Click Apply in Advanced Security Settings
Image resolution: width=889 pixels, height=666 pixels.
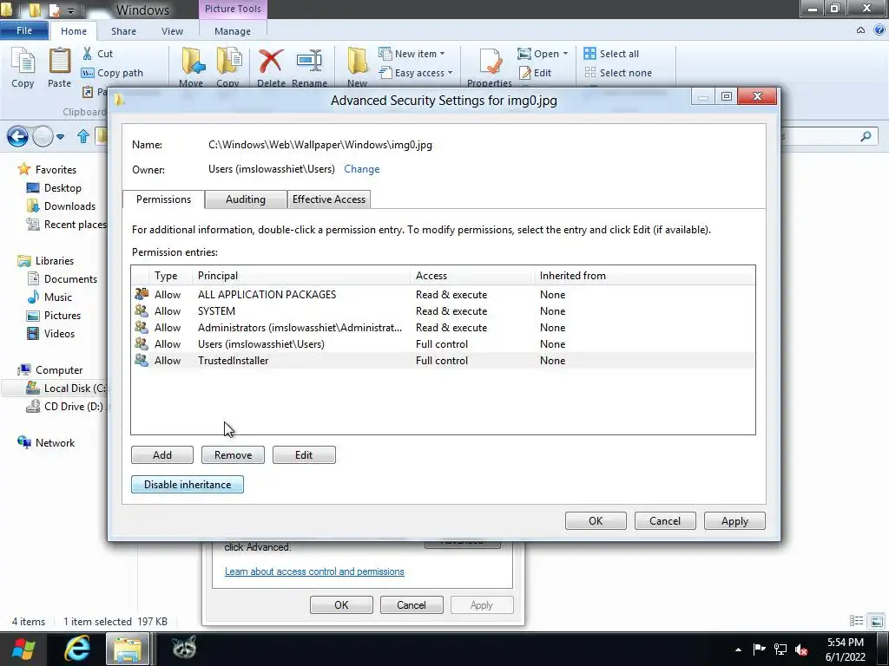coord(734,521)
